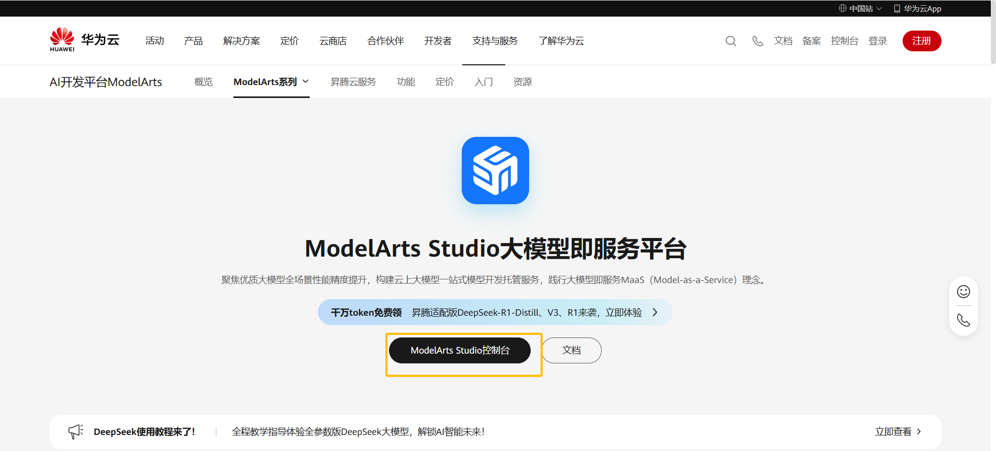This screenshot has height=451, width=996.
Task: Expand the ModelArts系列 dropdown arrow
Action: (x=306, y=81)
